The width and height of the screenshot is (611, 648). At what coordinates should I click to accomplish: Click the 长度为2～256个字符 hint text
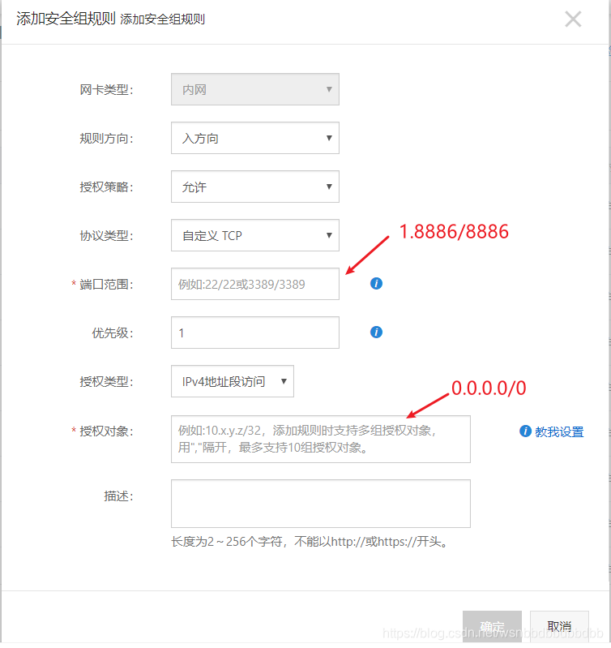point(310,542)
